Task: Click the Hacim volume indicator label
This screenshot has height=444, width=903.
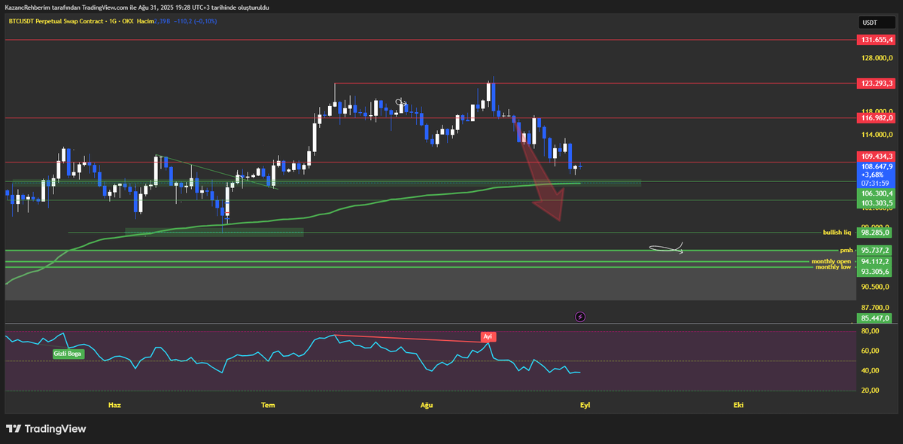Action: point(145,21)
